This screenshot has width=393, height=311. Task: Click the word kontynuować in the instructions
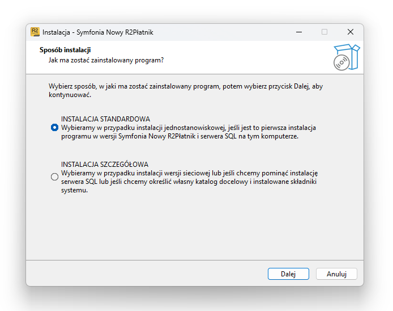pyautogui.click(x=70, y=95)
